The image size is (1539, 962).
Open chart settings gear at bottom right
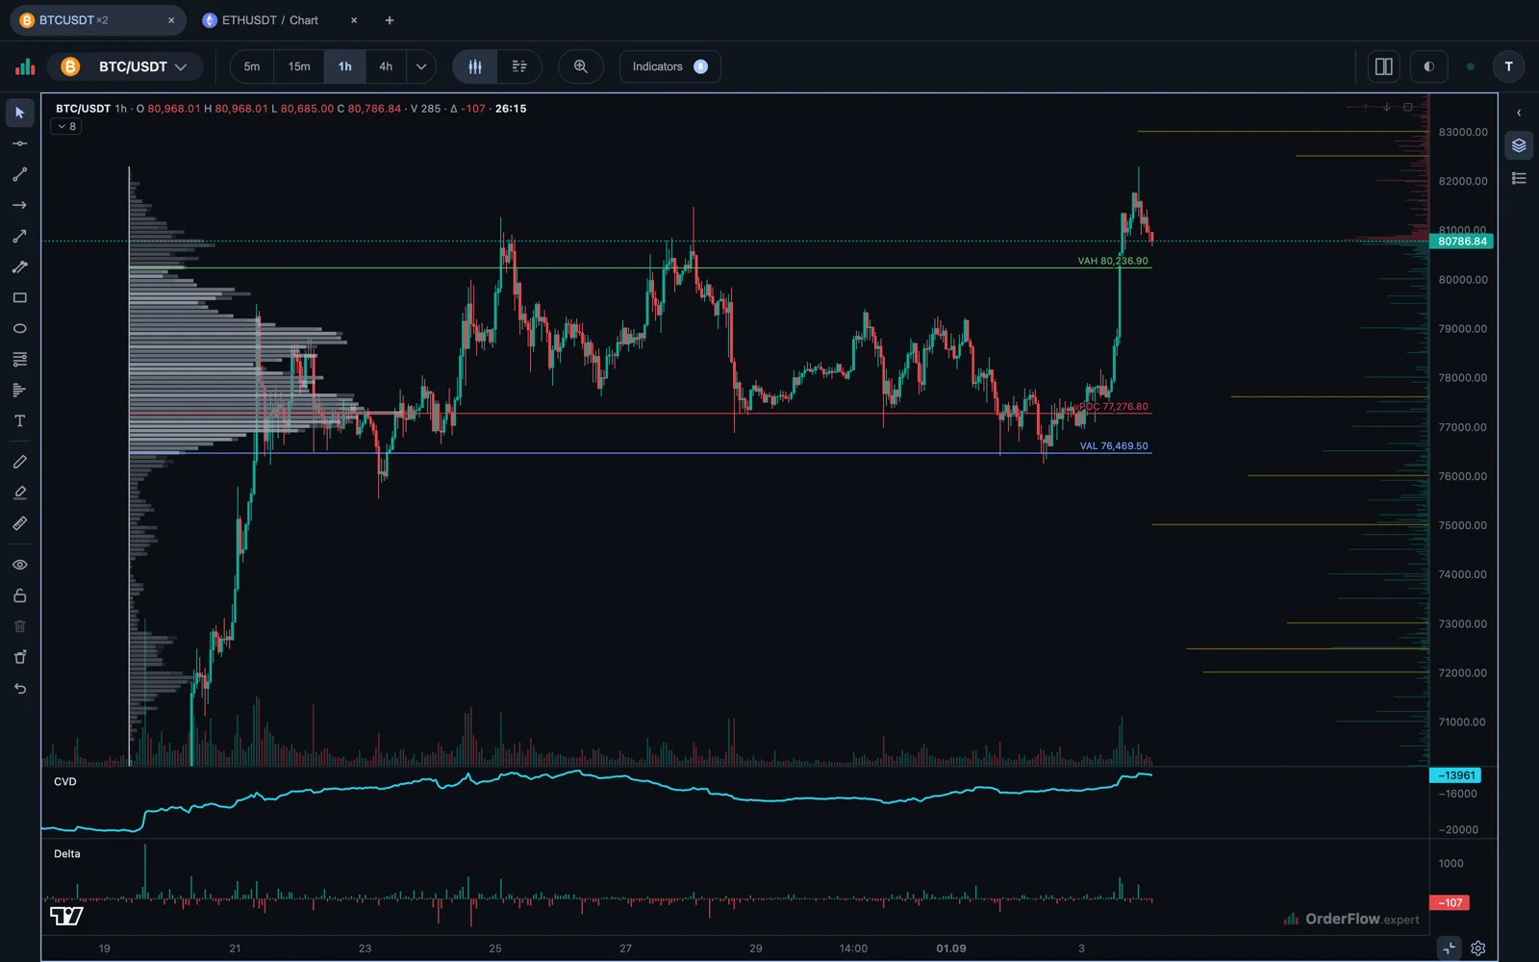(x=1478, y=949)
